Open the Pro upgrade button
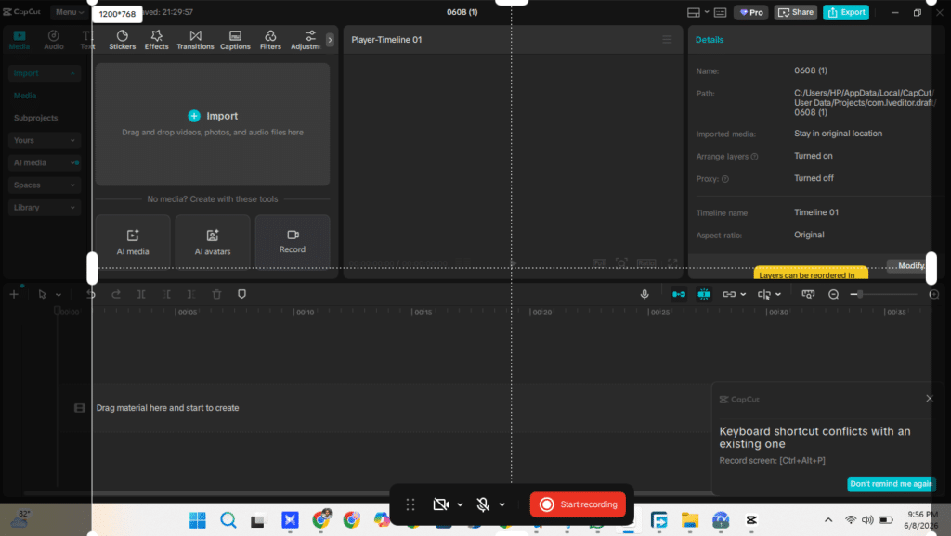This screenshot has height=536, width=951. point(750,12)
